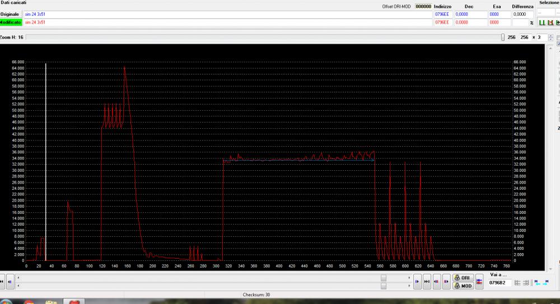
Task: Open the Windows Start button
Action: [x=6, y=302]
